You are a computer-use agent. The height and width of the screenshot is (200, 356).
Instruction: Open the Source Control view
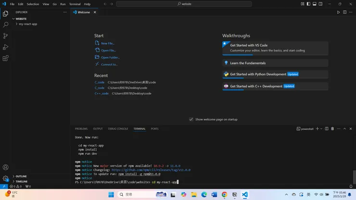5,36
